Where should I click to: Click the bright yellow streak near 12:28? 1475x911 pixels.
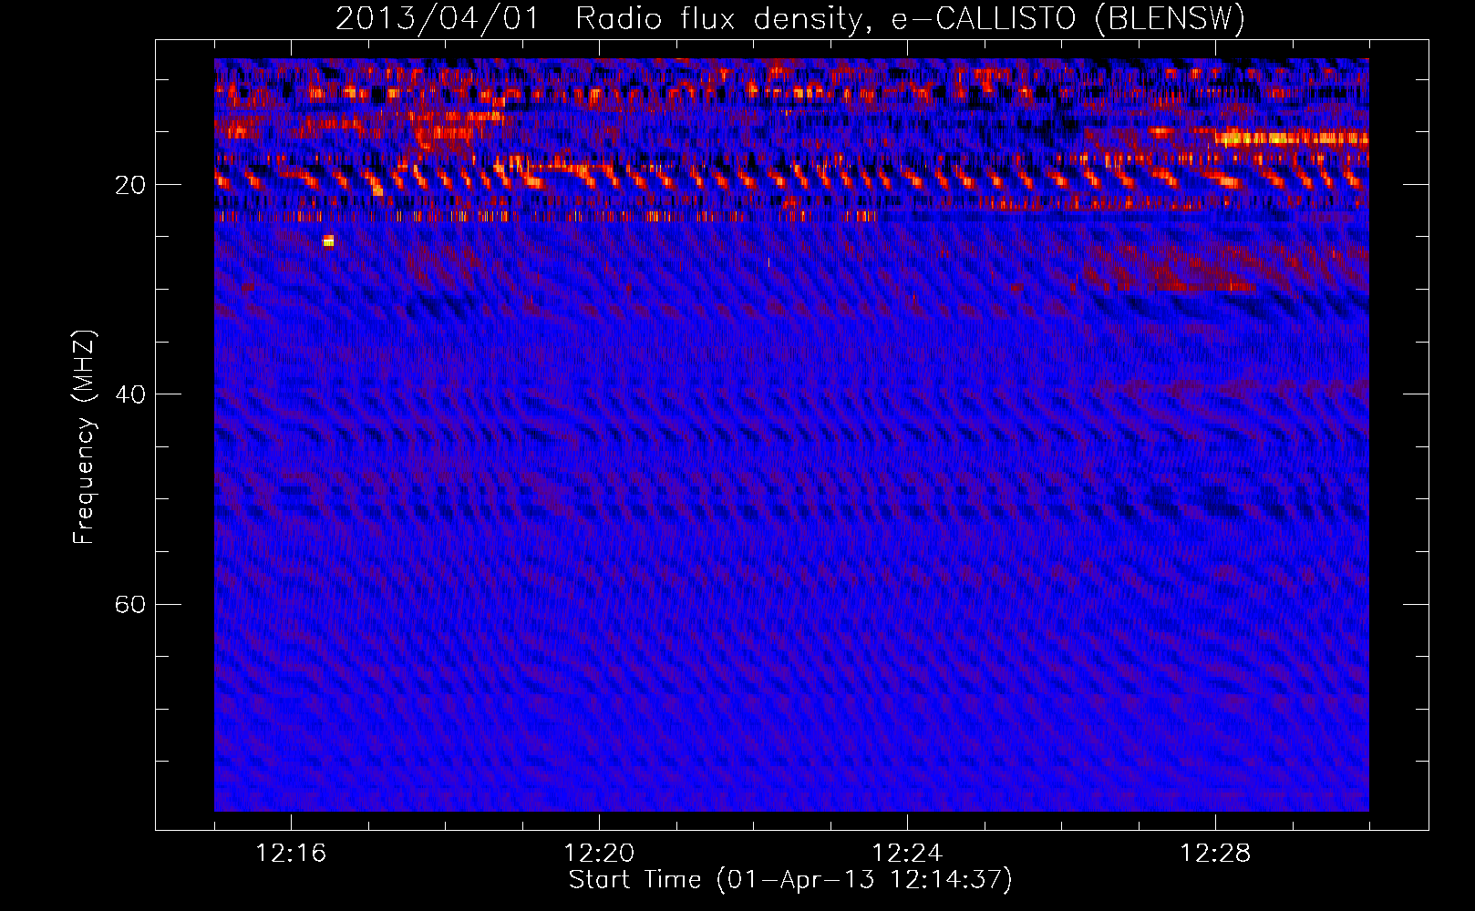pos(1290,138)
